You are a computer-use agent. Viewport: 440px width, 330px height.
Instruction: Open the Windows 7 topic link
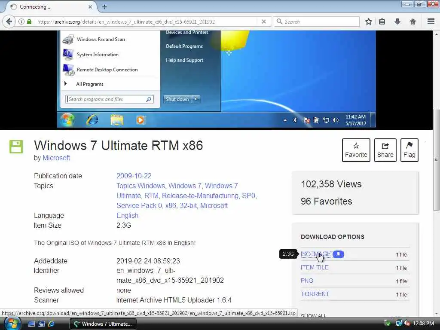tap(185, 186)
